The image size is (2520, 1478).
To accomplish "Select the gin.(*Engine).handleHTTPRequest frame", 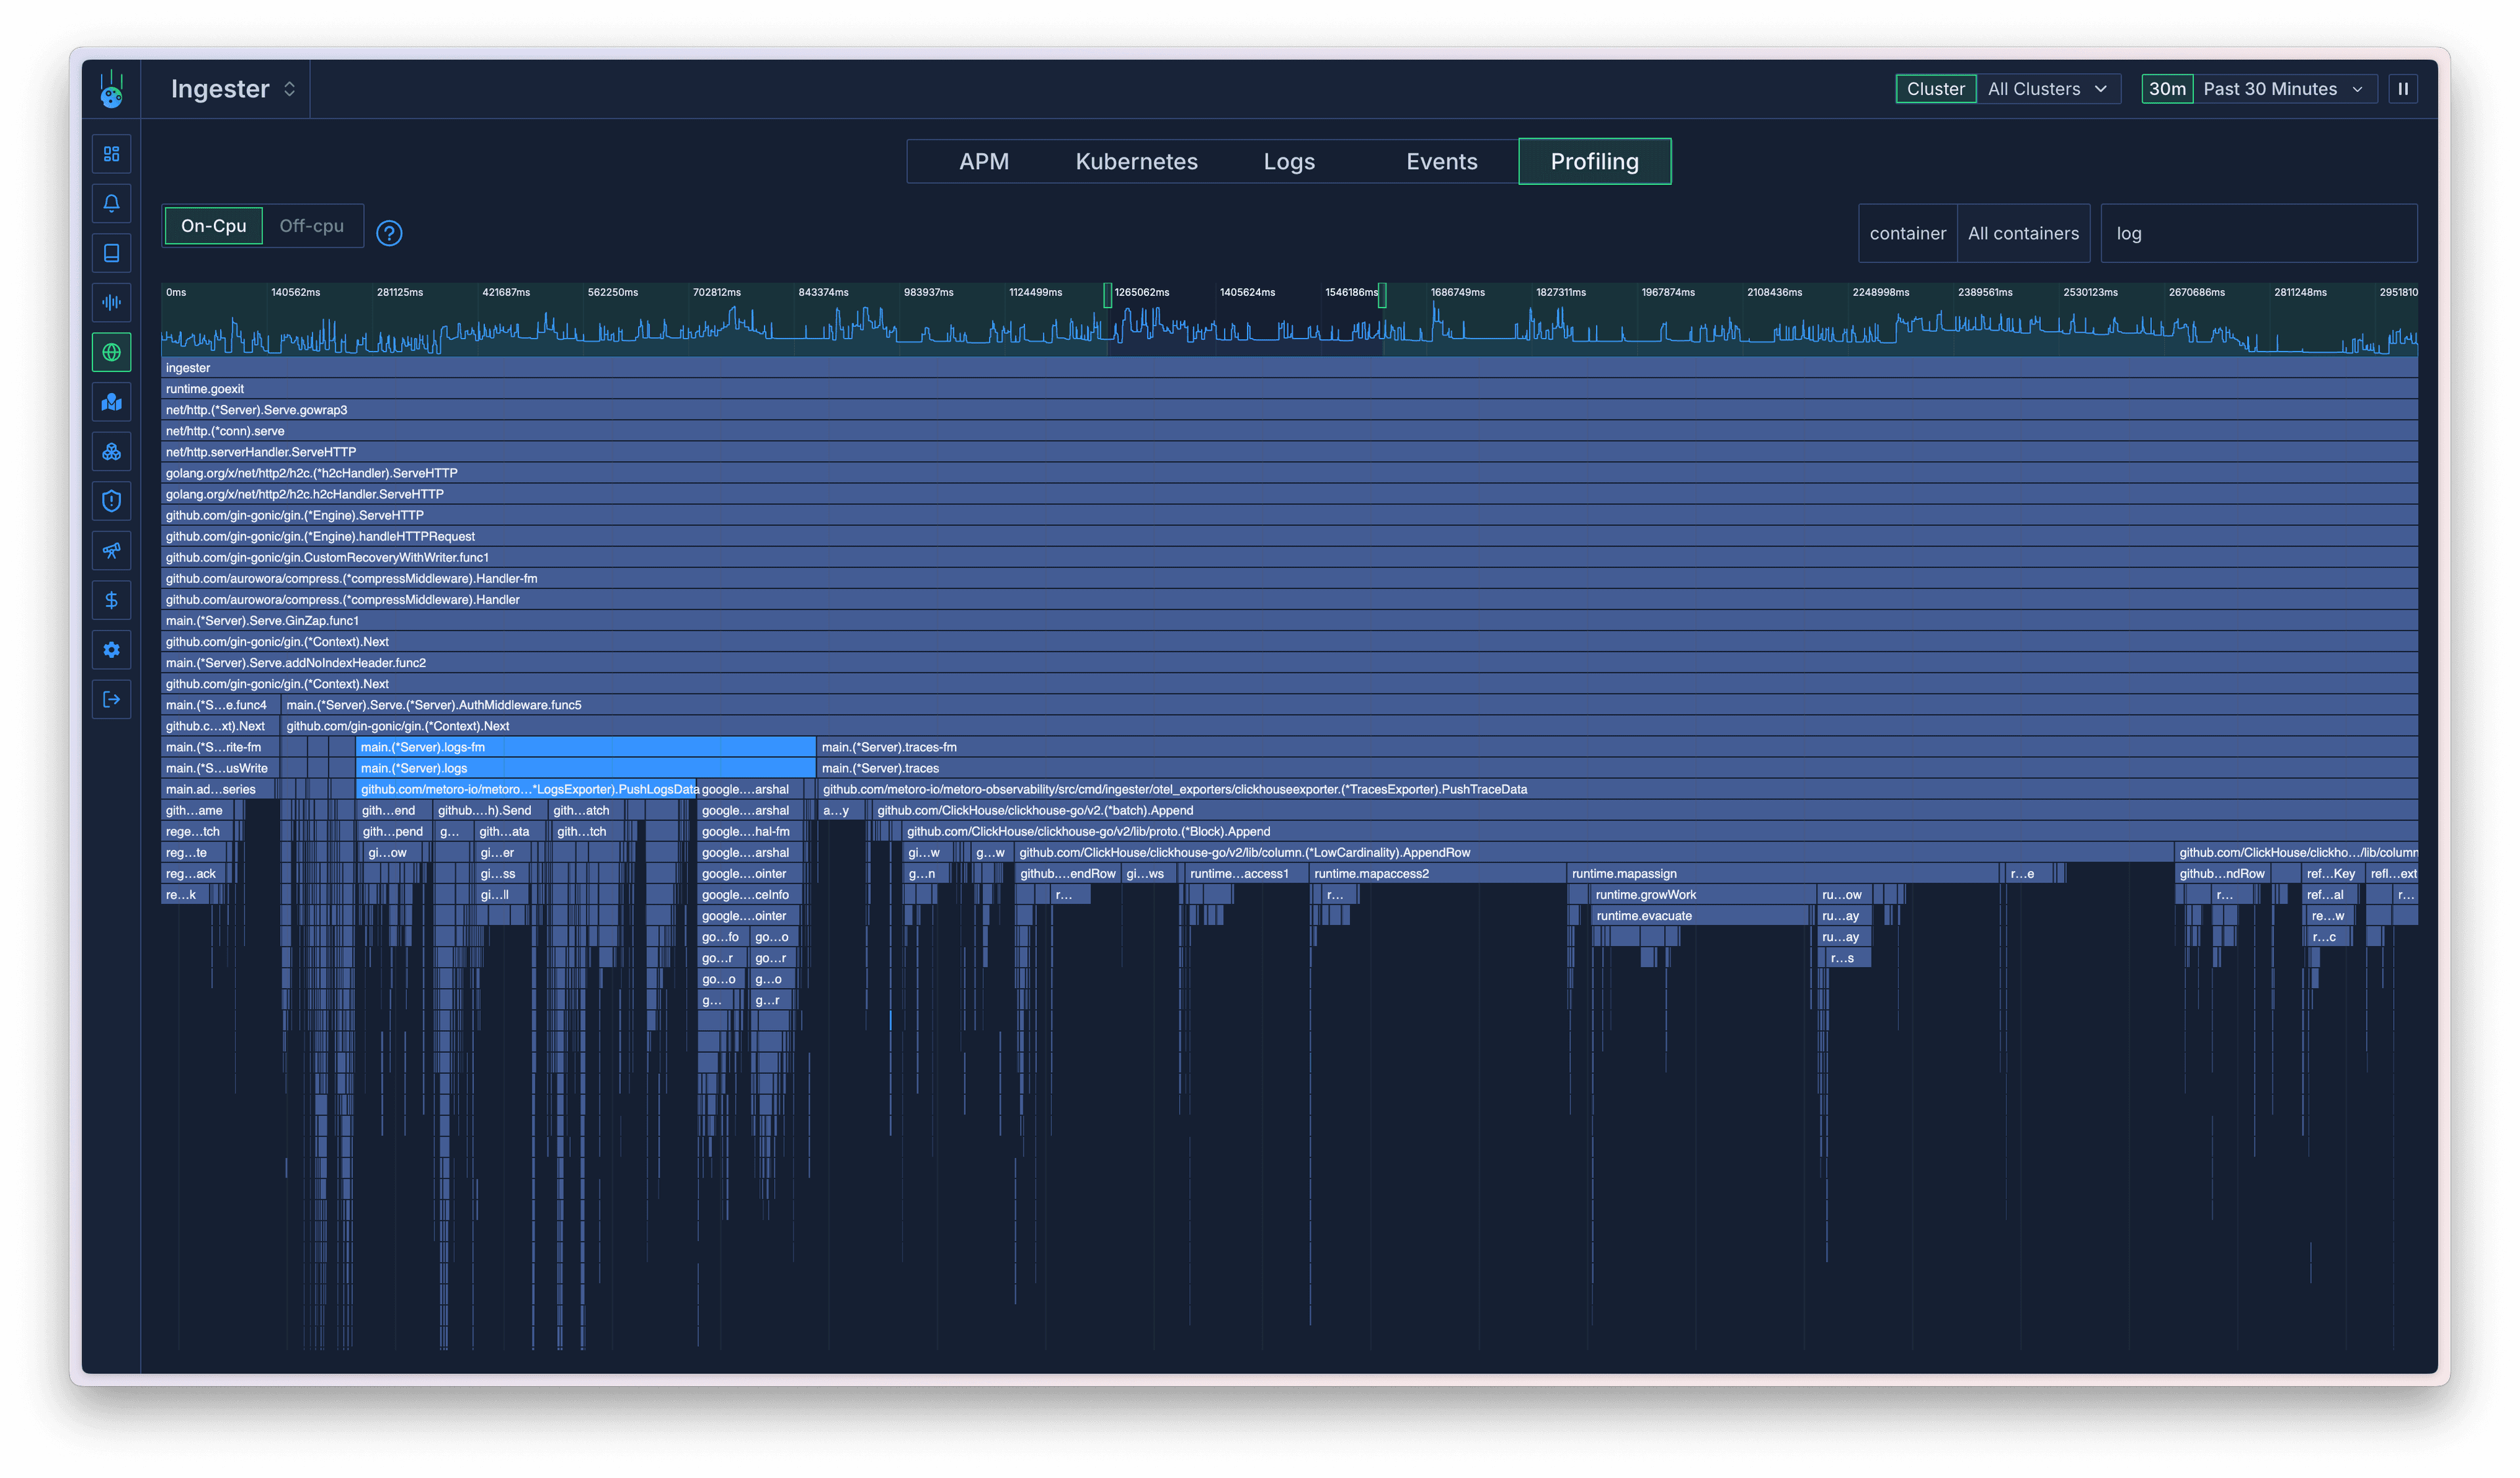I will click(x=1289, y=537).
